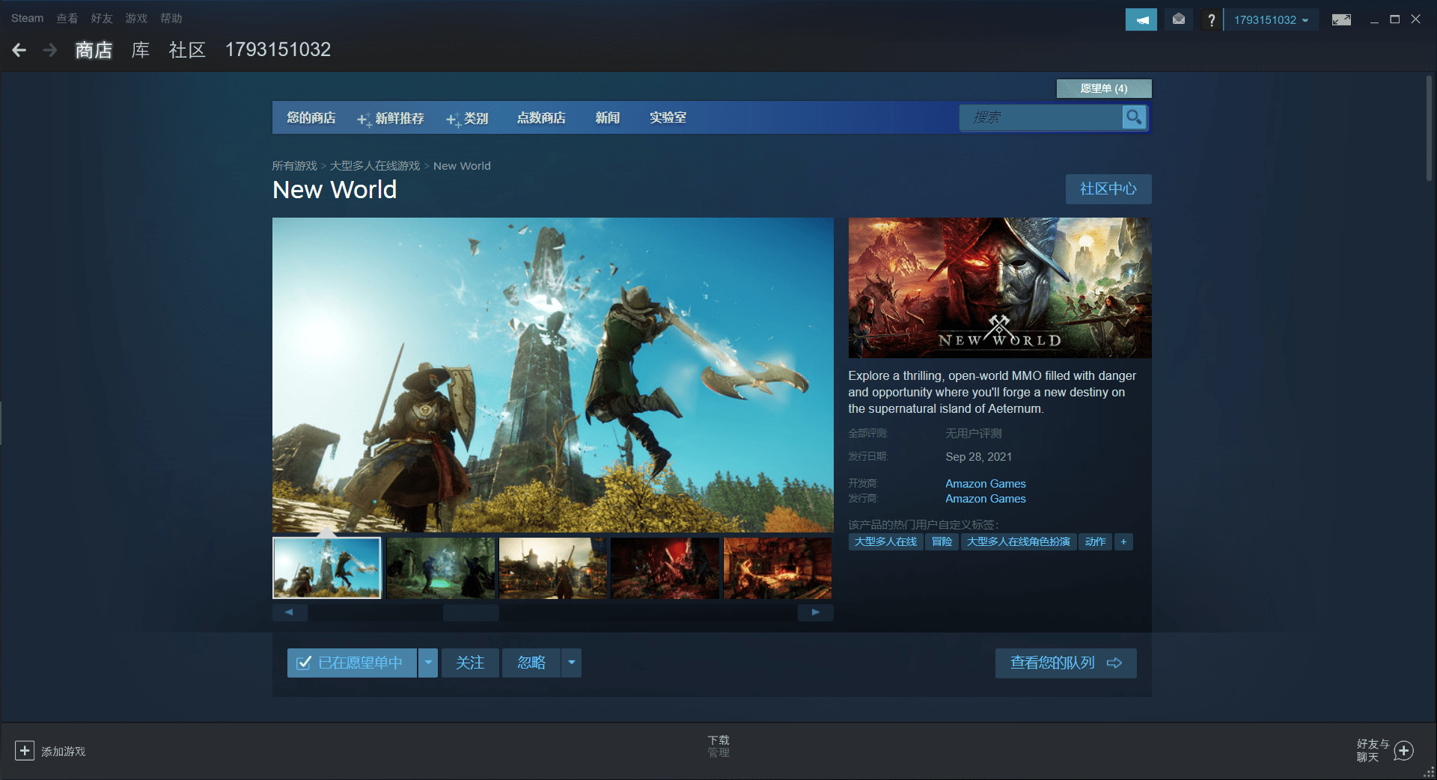The image size is (1437, 780).
Task: Click the main screenshot image
Action: point(553,375)
